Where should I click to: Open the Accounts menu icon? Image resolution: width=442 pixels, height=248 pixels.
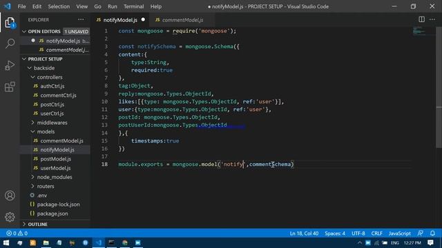pos(10,196)
